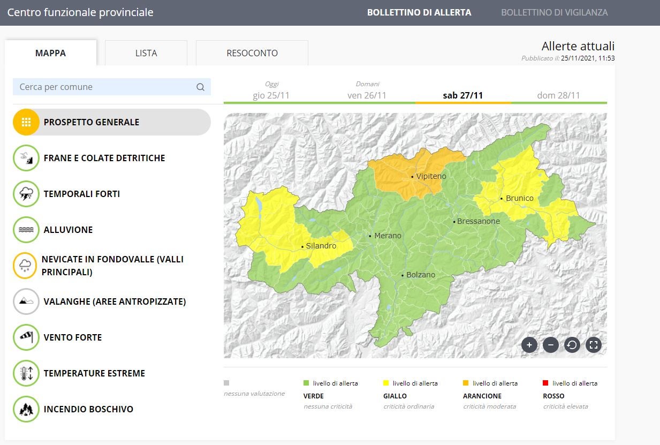Click the avalanche (Valanghe) mountain icon
The height and width of the screenshot is (445, 660).
point(26,301)
